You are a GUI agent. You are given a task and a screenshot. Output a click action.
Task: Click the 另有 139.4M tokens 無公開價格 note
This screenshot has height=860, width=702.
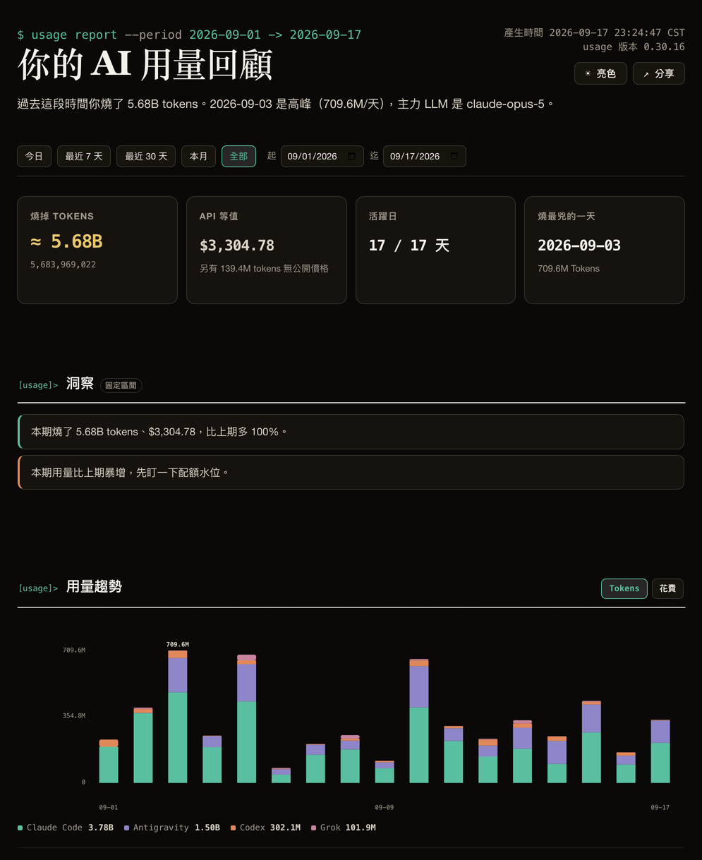click(x=264, y=268)
